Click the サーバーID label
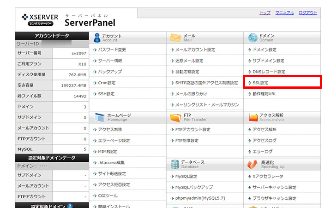This screenshot has height=208, width=336. pyautogui.click(x=29, y=44)
